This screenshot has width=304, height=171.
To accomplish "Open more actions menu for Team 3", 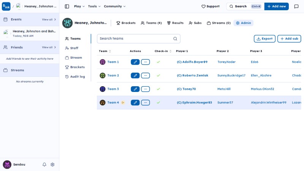I will pyautogui.click(x=146, y=89).
